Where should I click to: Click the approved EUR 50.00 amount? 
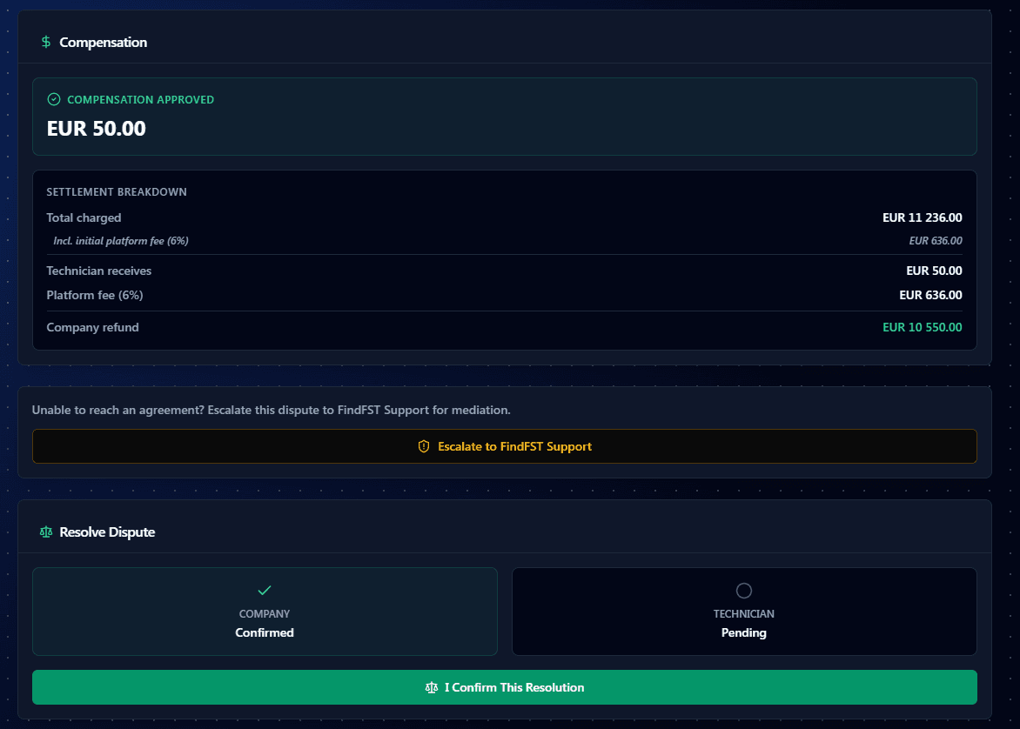(97, 129)
